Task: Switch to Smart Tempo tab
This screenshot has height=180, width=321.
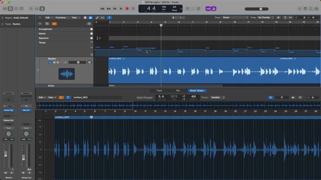Action: pyautogui.click(x=197, y=90)
